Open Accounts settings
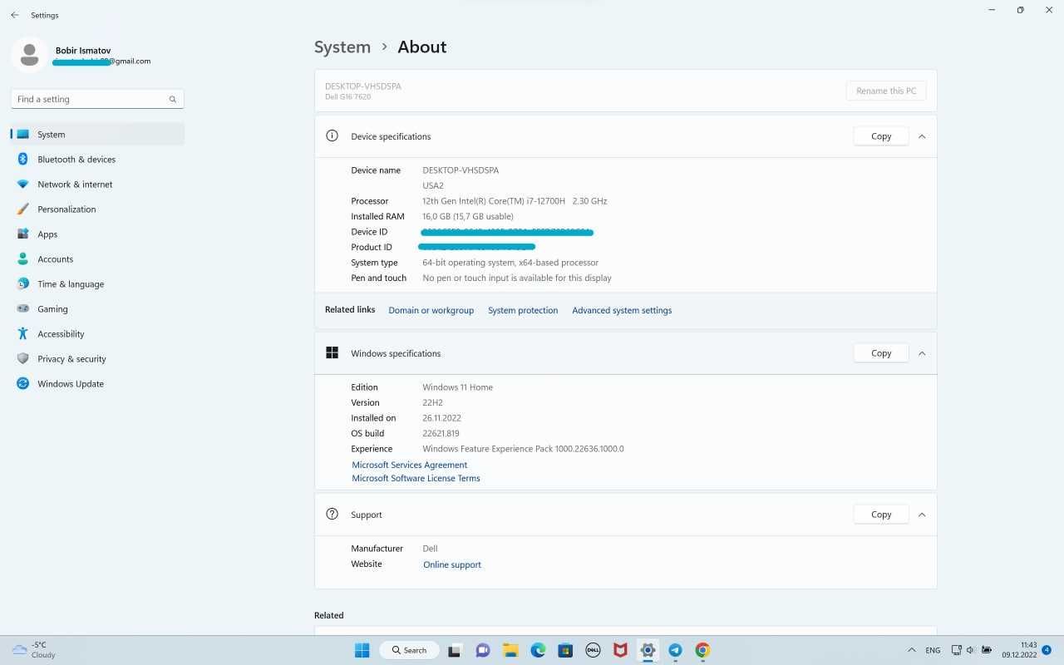Screen dimensions: 1064x665 pyautogui.click(x=97, y=259)
